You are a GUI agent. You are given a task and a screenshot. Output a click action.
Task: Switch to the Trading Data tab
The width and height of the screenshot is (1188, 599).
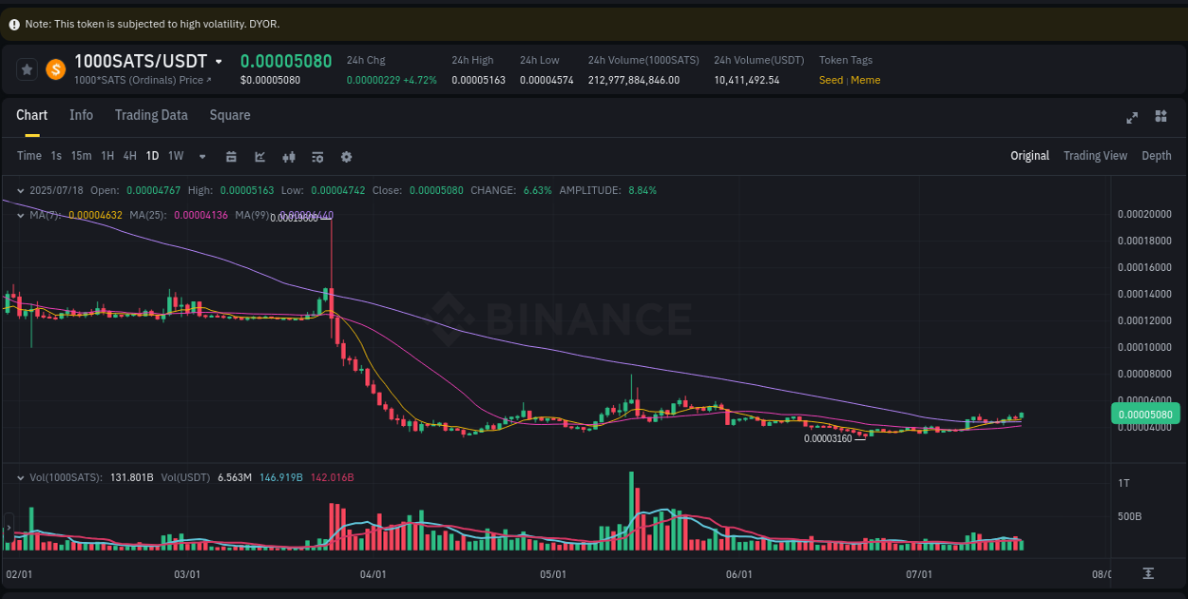pyautogui.click(x=151, y=115)
